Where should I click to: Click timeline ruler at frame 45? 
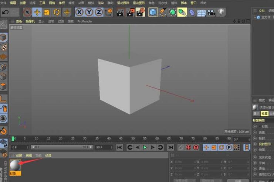121,138
